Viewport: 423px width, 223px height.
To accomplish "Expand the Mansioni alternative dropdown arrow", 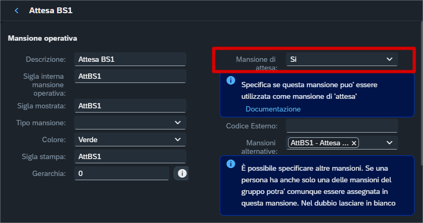I will [x=390, y=143].
